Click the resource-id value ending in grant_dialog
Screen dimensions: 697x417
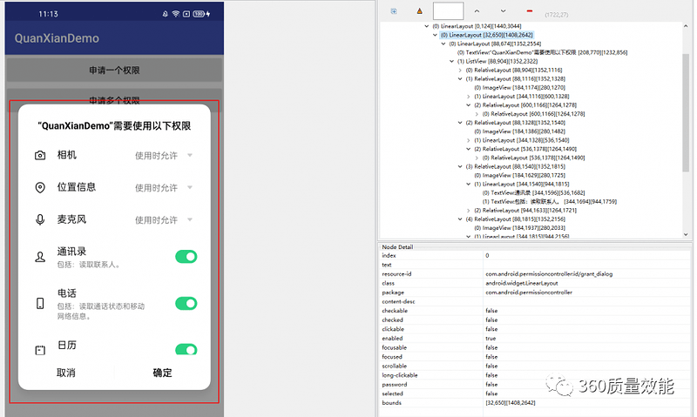pyautogui.click(x=549, y=274)
